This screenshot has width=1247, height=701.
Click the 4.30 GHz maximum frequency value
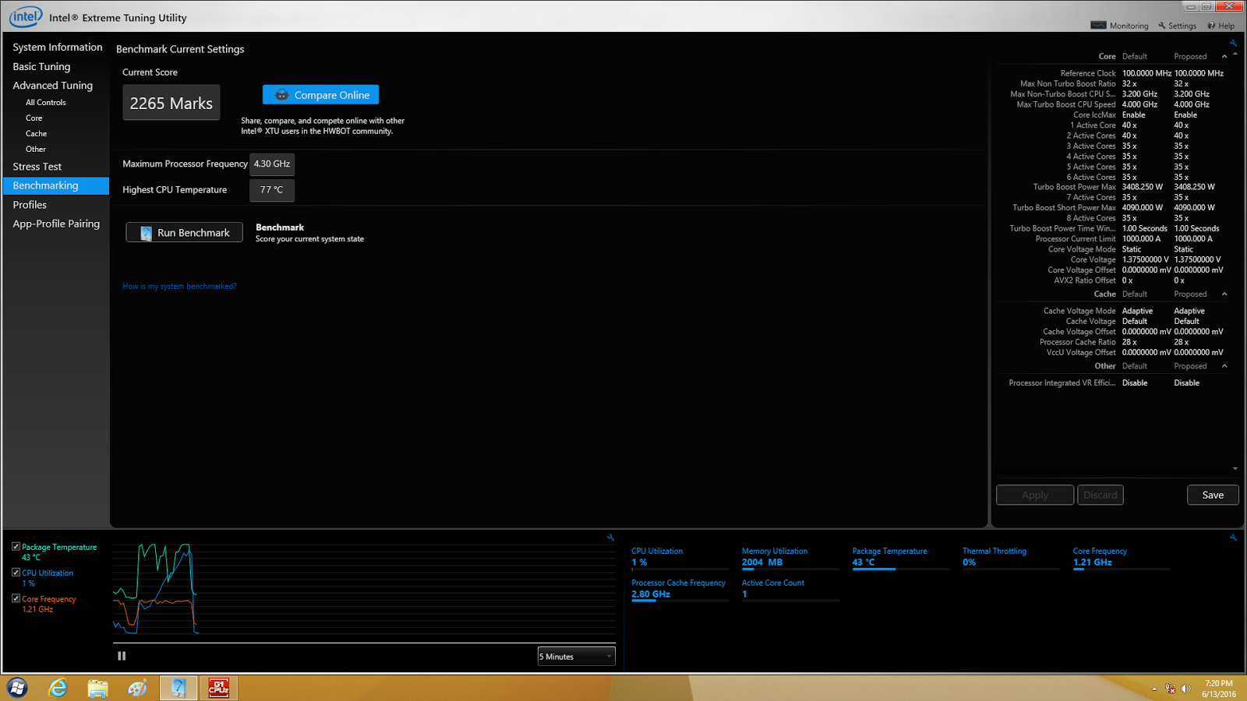click(272, 164)
